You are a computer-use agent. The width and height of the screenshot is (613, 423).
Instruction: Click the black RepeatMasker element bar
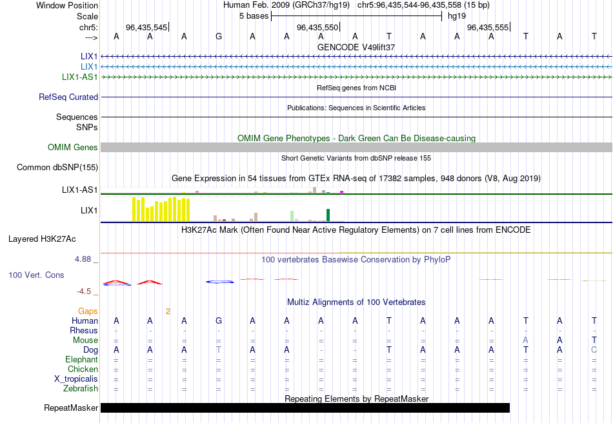pyautogui.click(x=305, y=408)
